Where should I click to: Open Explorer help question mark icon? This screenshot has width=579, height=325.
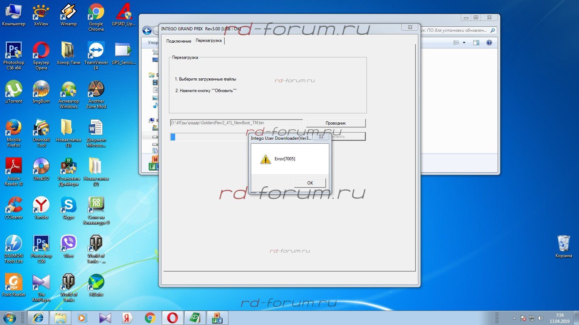(489, 43)
